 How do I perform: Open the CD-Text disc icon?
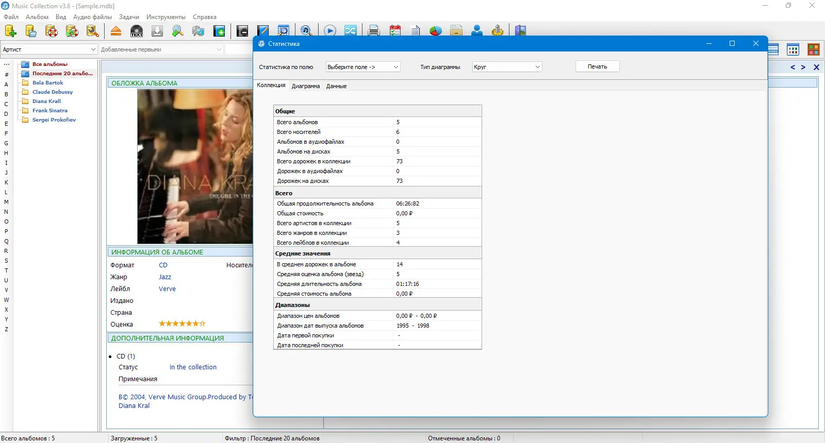137,31
